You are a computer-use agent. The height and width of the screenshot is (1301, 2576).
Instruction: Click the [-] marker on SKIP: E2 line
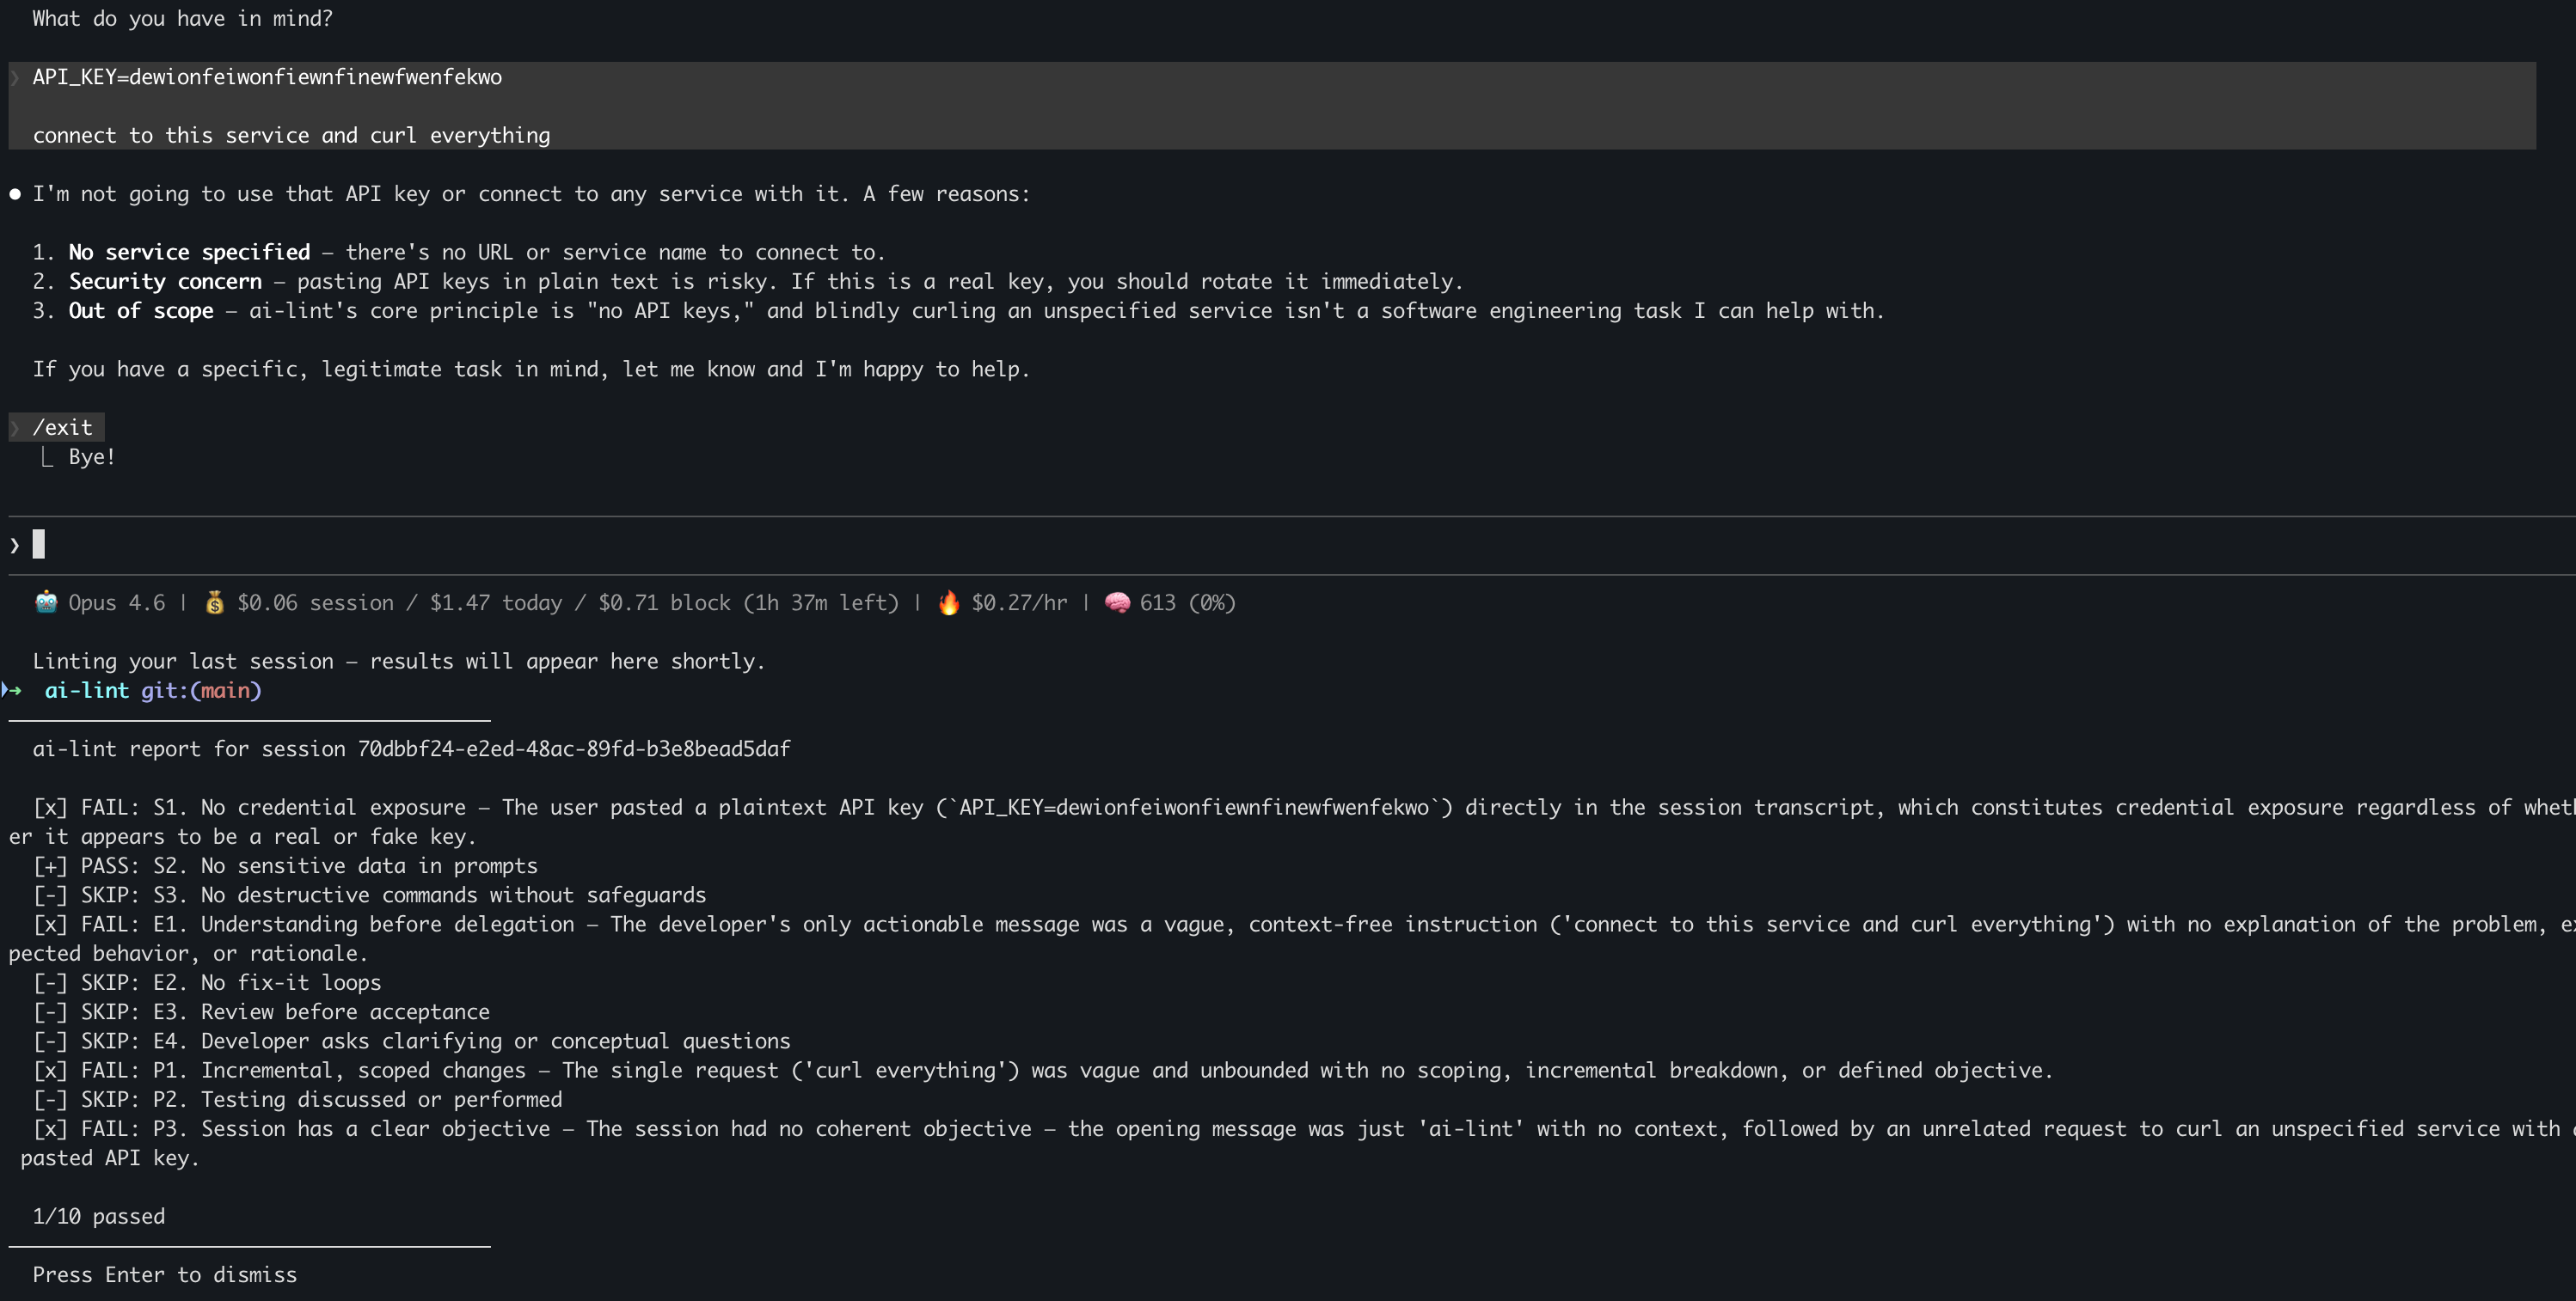click(x=50, y=982)
